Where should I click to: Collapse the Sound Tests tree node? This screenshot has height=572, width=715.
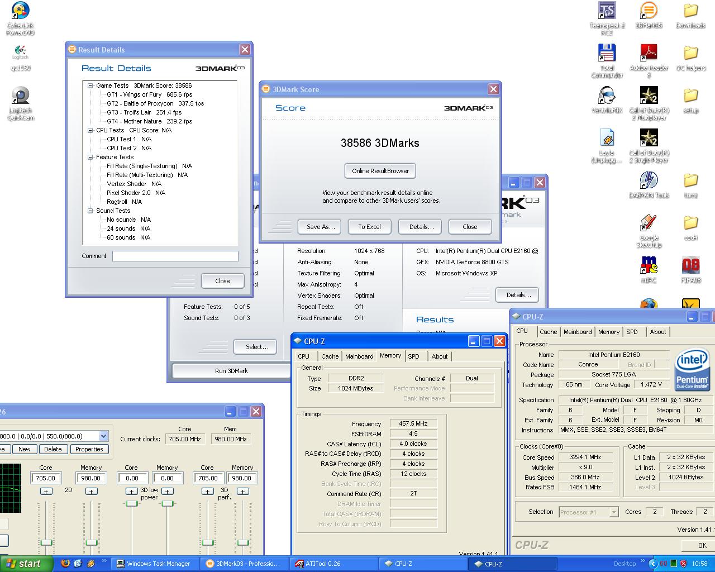coord(90,211)
